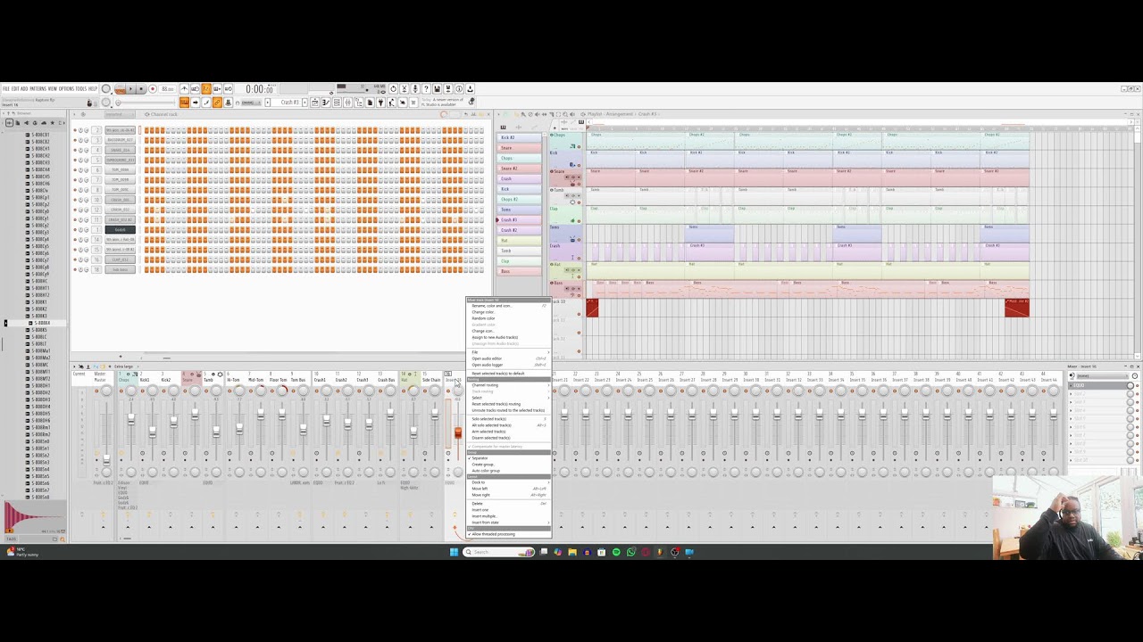The height and width of the screenshot is (642, 1143).
Task: Mute the SNARE_014 channel LED
Action: [75, 150]
